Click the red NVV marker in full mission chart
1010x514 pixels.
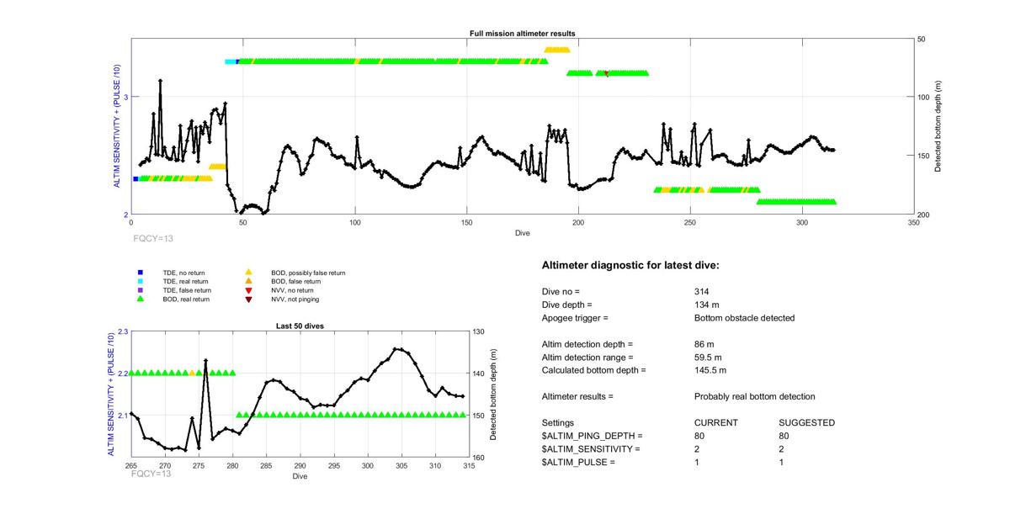coord(607,74)
